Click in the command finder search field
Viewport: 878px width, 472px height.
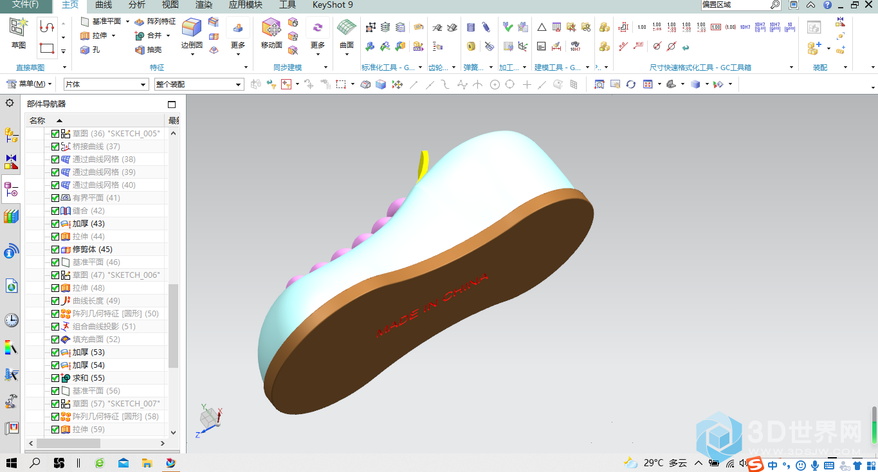tap(735, 5)
